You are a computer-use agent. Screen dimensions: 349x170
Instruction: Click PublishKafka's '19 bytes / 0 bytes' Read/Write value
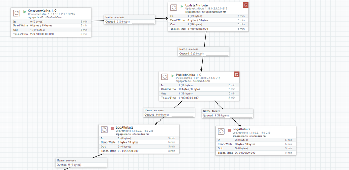pos(189,89)
